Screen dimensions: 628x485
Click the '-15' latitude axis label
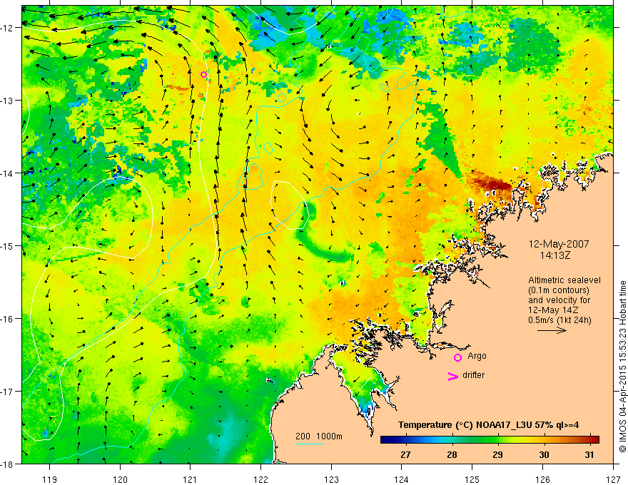[x=8, y=245]
